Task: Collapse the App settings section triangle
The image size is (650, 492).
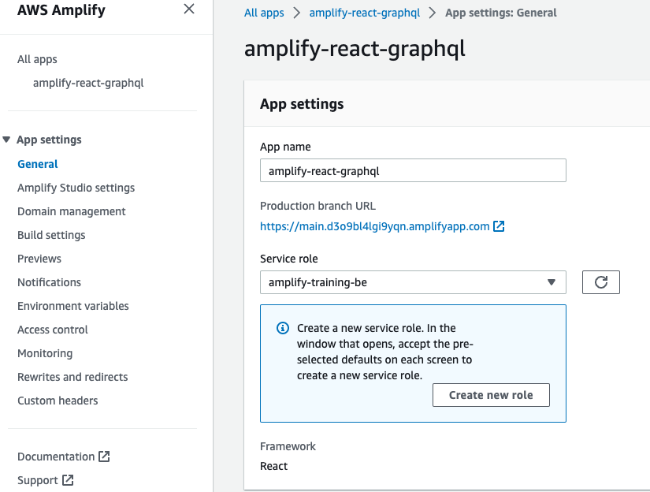Action: 7,140
